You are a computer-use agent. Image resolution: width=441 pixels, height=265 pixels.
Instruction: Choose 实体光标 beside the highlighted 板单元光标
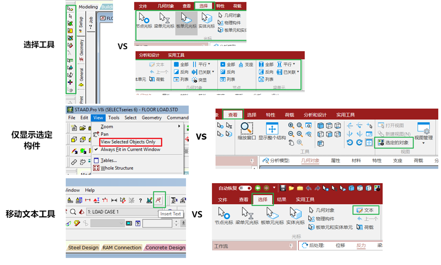207,20
